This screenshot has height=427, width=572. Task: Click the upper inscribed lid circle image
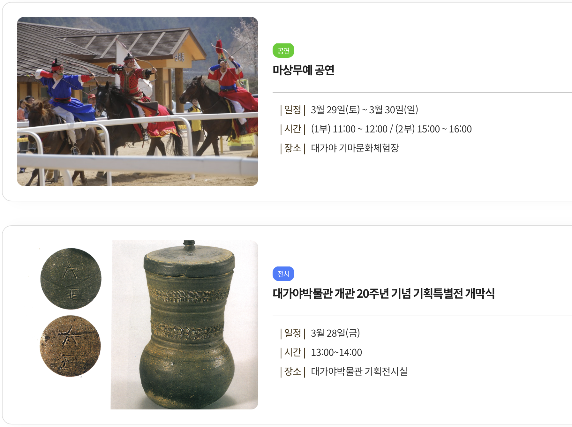[x=71, y=279]
